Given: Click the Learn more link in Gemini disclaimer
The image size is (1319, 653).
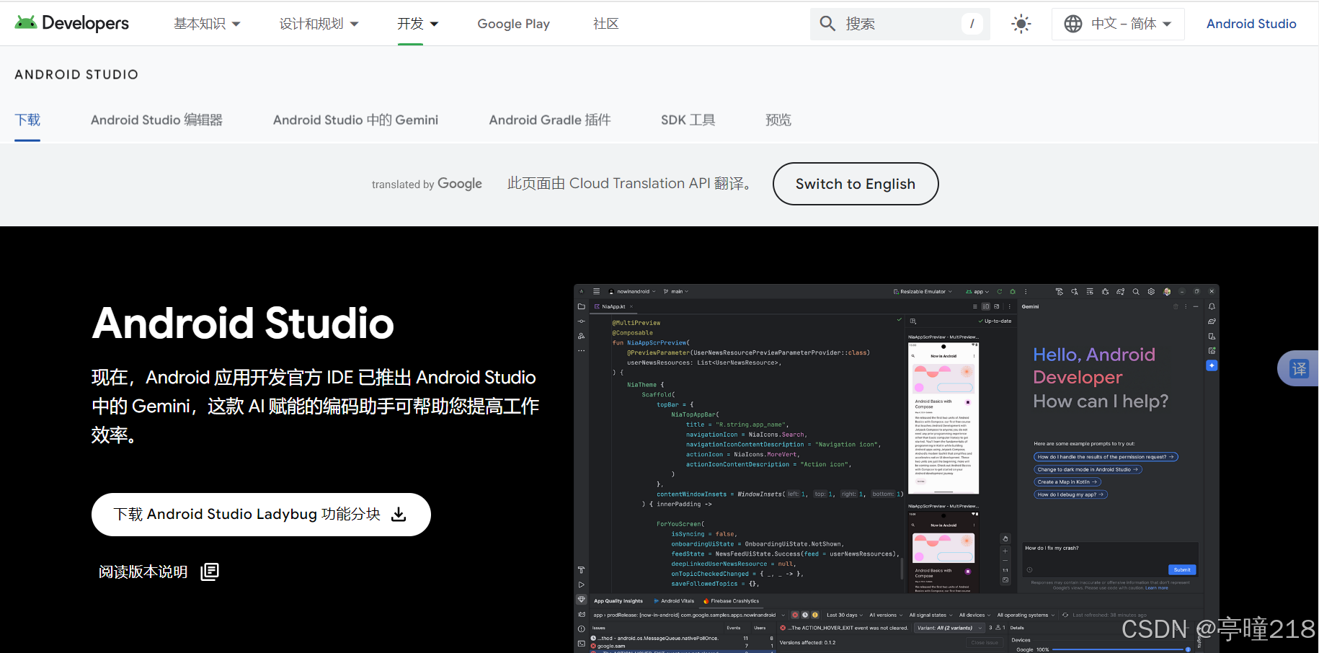Looking at the screenshot, I should [1157, 587].
